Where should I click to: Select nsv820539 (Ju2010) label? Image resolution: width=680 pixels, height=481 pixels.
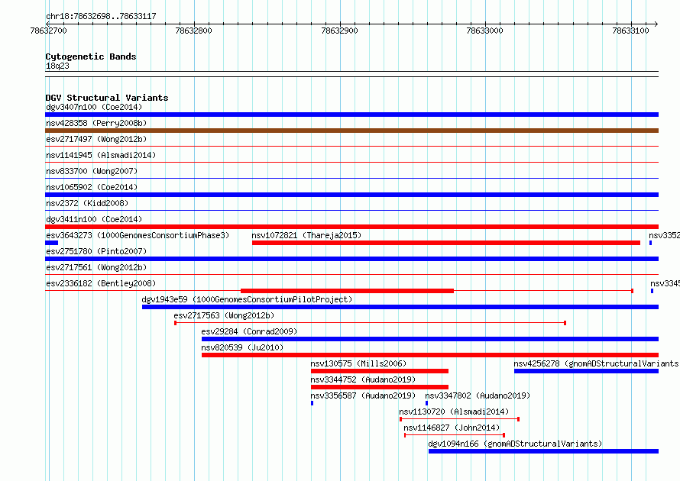[242, 347]
